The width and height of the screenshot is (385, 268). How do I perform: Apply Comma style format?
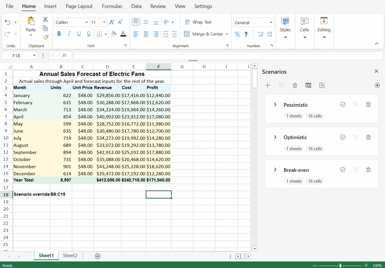(246, 34)
